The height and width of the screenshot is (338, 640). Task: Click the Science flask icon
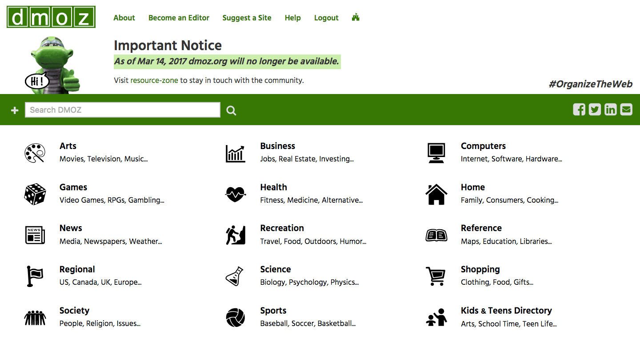click(x=235, y=276)
